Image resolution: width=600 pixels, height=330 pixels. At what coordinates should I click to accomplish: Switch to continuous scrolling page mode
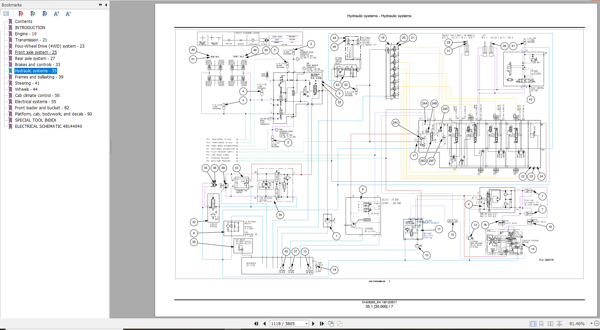click(x=541, y=323)
